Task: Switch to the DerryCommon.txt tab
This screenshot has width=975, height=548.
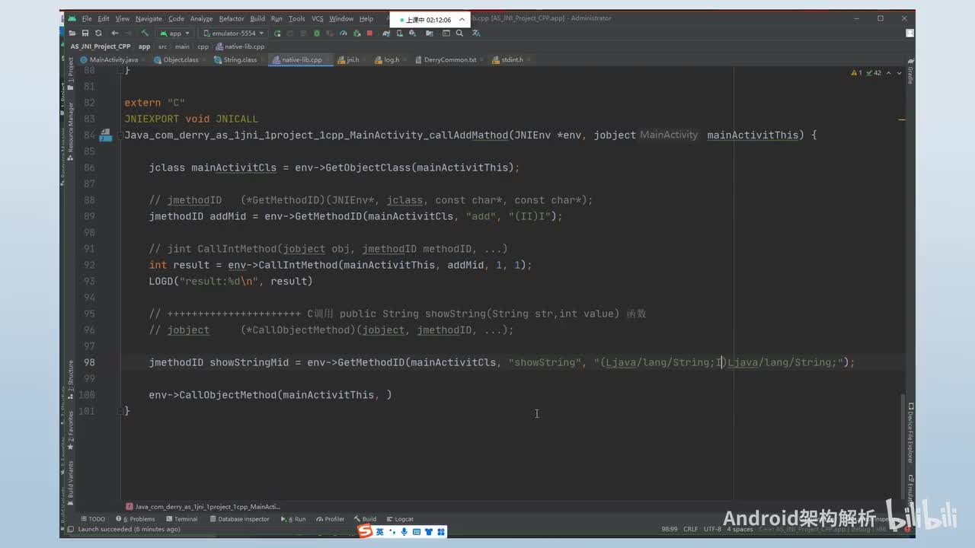Action: (449, 59)
